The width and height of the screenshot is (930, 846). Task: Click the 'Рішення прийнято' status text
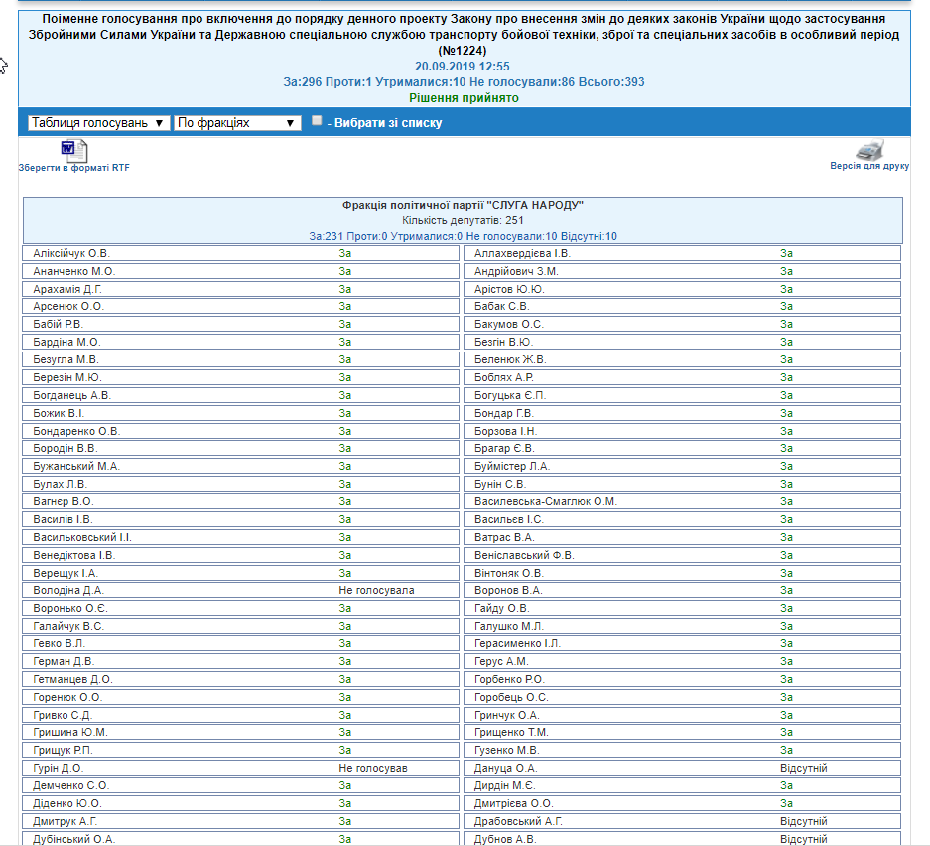click(x=463, y=98)
